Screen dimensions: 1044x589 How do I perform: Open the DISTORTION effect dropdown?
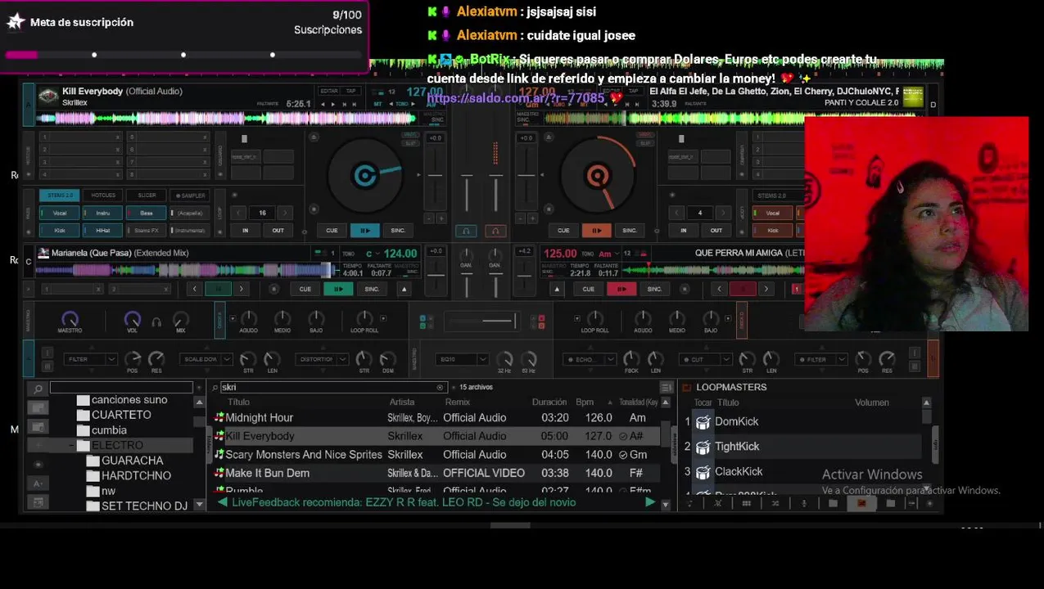(x=342, y=359)
